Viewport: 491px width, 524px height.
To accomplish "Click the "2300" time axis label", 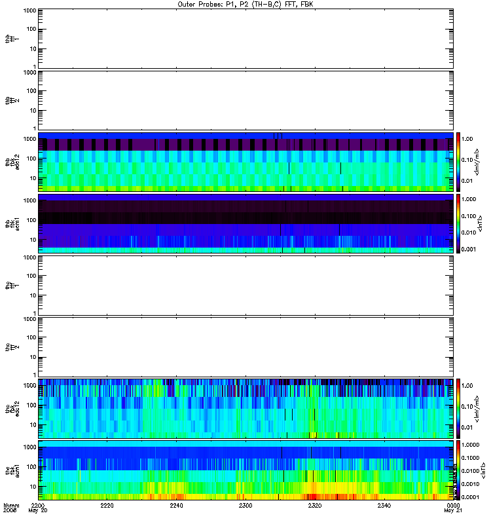I will pos(245,505).
